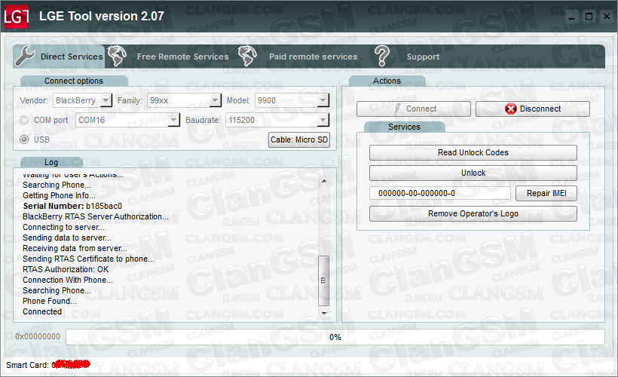Click the Repair IMEI button
Screen dimensions: 618x377
(x=546, y=193)
